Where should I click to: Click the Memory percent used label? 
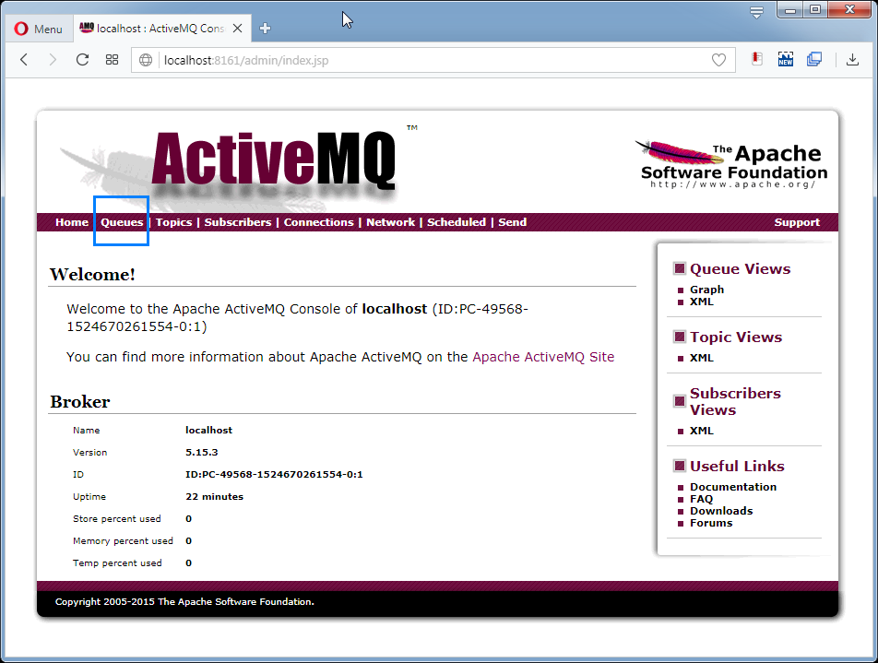[123, 541]
